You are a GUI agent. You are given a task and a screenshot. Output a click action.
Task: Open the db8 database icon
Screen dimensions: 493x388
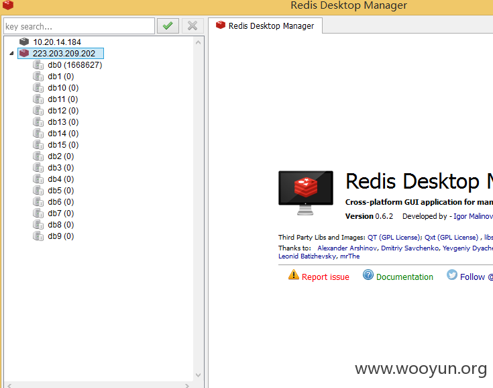38,225
